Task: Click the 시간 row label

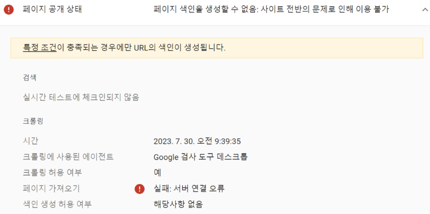Action: [31, 141]
